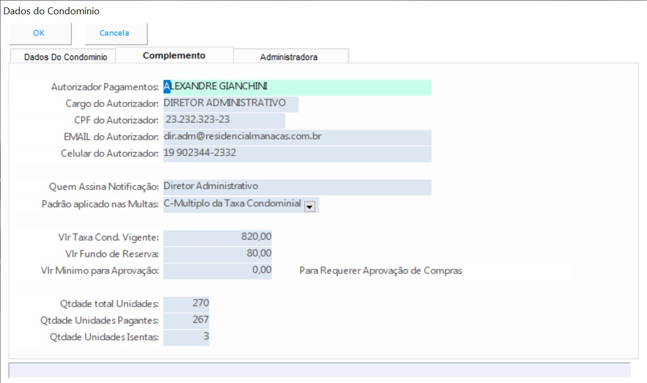Click the Celular do Autorizador field

pyautogui.click(x=297, y=154)
